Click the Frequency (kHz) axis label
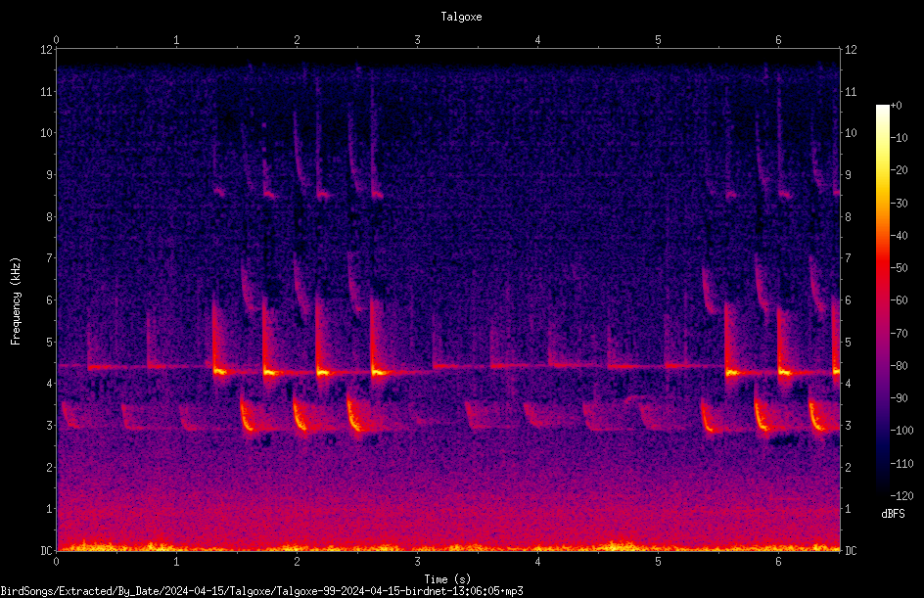The height and width of the screenshot is (598, 924). 16,301
